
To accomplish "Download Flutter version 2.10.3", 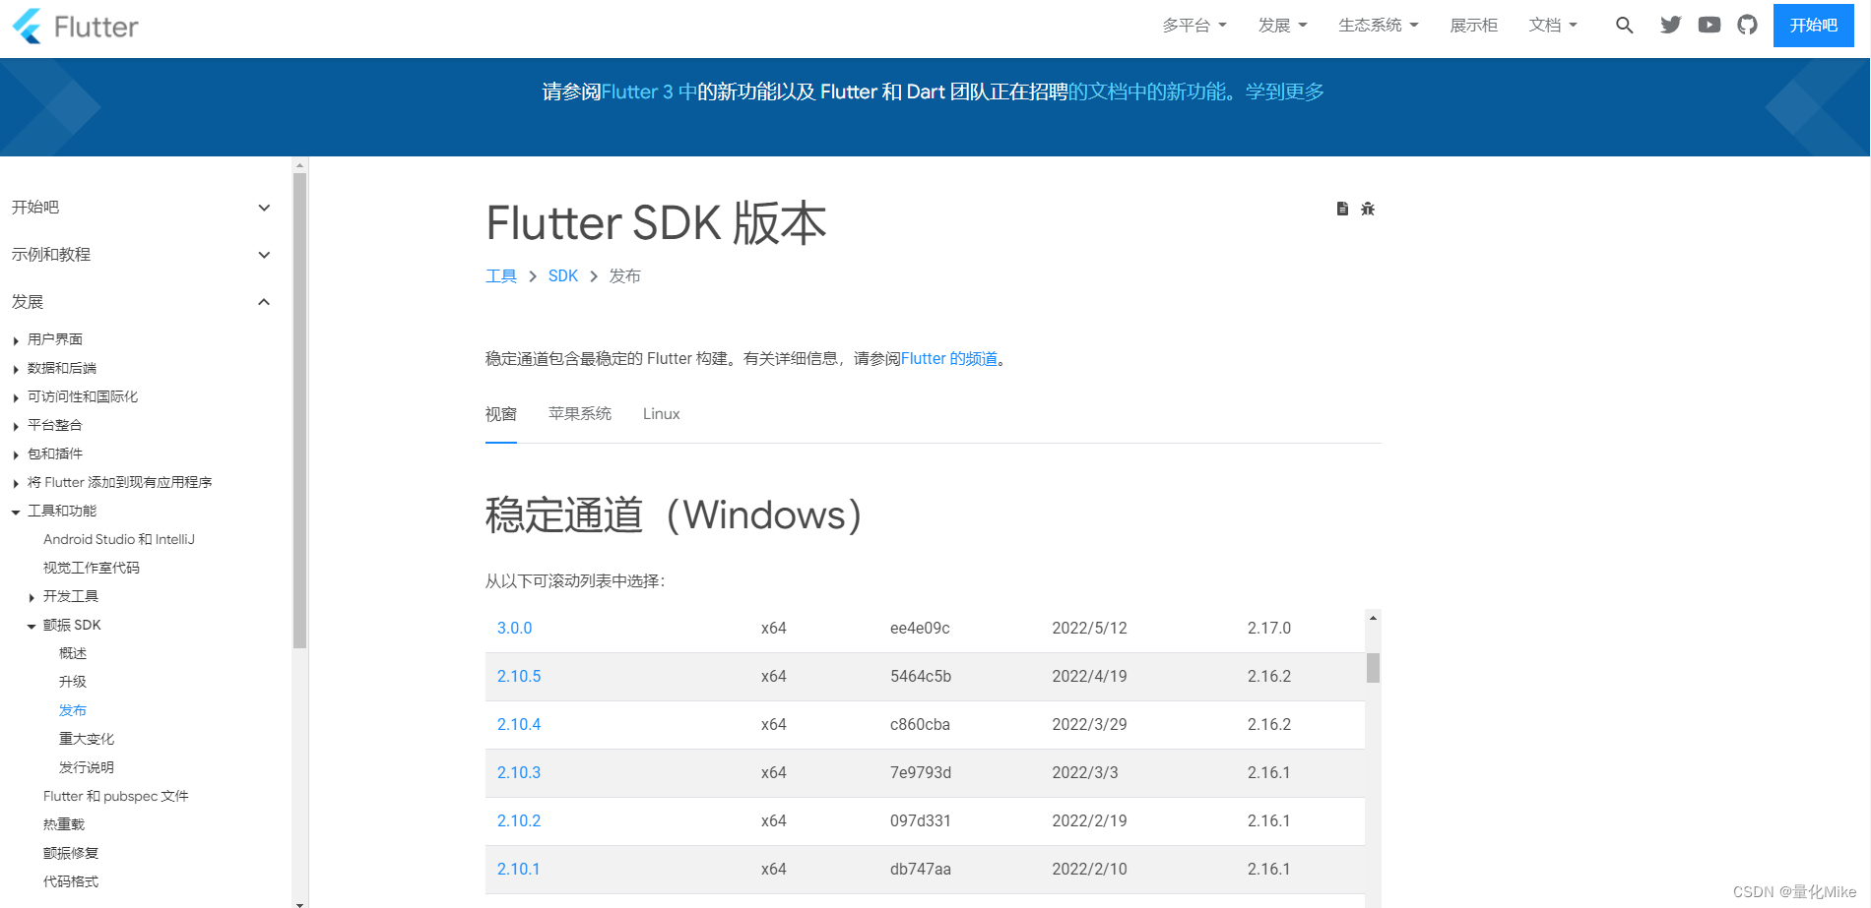I will pos(519,772).
